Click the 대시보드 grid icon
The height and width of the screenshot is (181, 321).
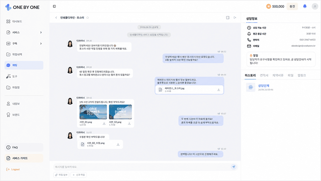tap(8, 21)
